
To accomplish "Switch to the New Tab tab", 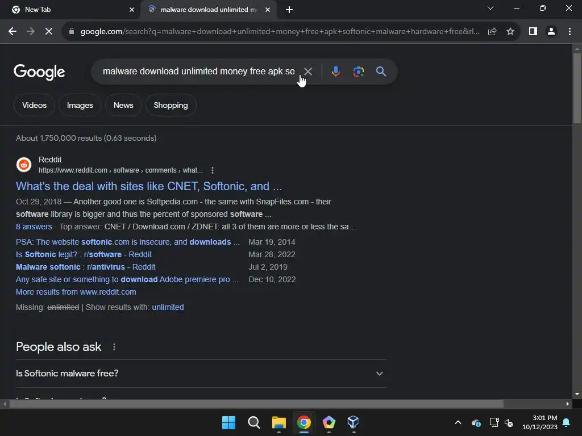I will tap(70, 10).
